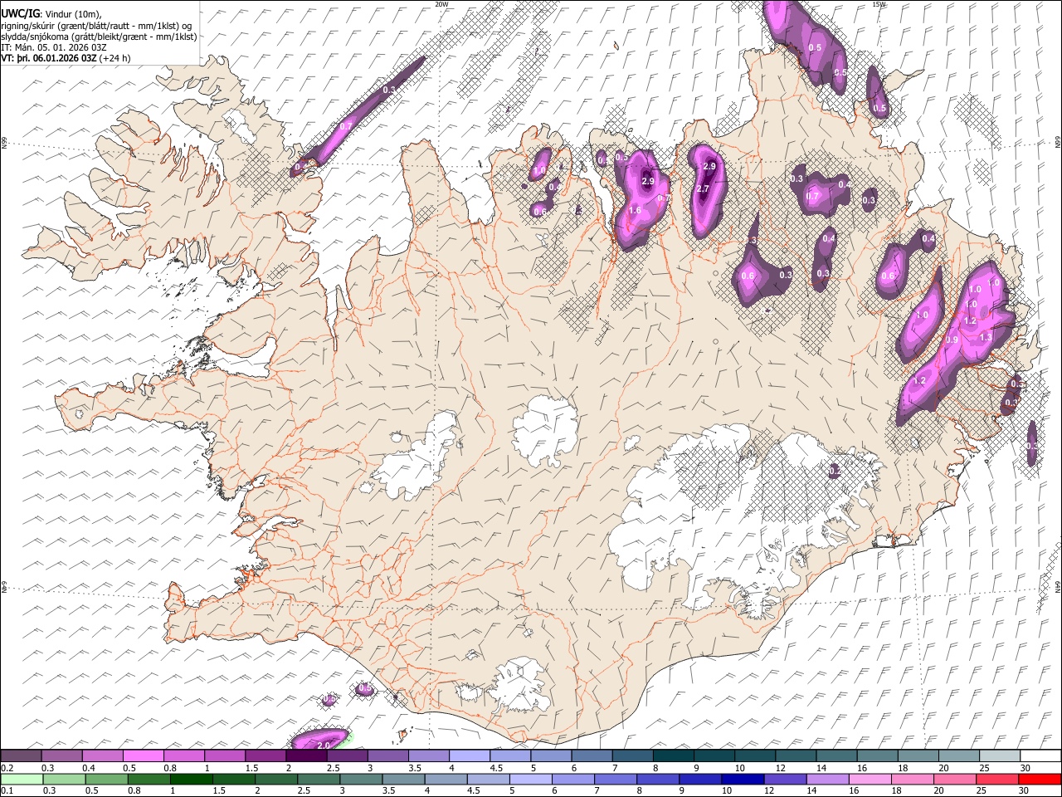Click the '3.5' label in the bottom legend row
This screenshot has width=1062, height=797.
click(x=388, y=790)
